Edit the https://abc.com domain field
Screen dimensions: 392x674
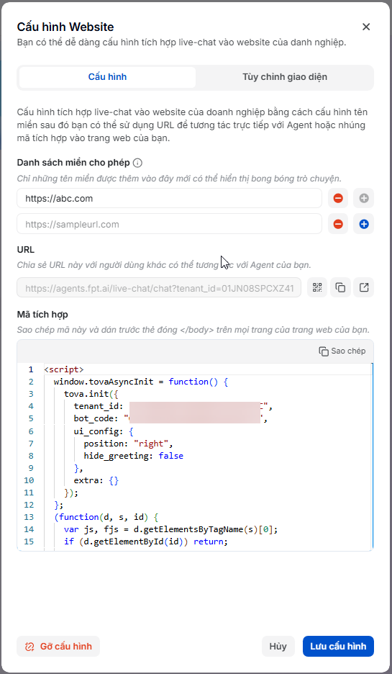(169, 199)
